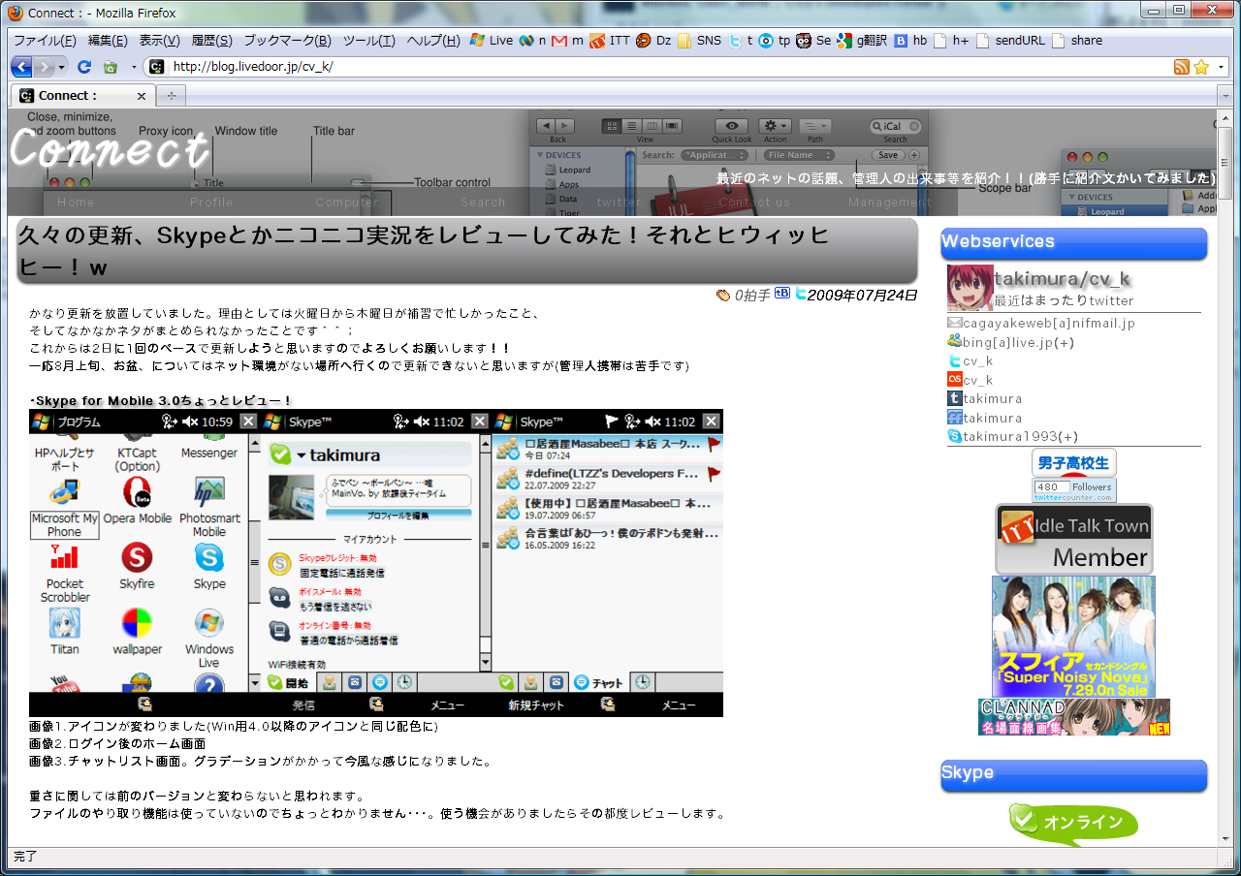This screenshot has width=1241, height=876.
Task: Click the green Skype オンライン status button
Action: click(1073, 824)
